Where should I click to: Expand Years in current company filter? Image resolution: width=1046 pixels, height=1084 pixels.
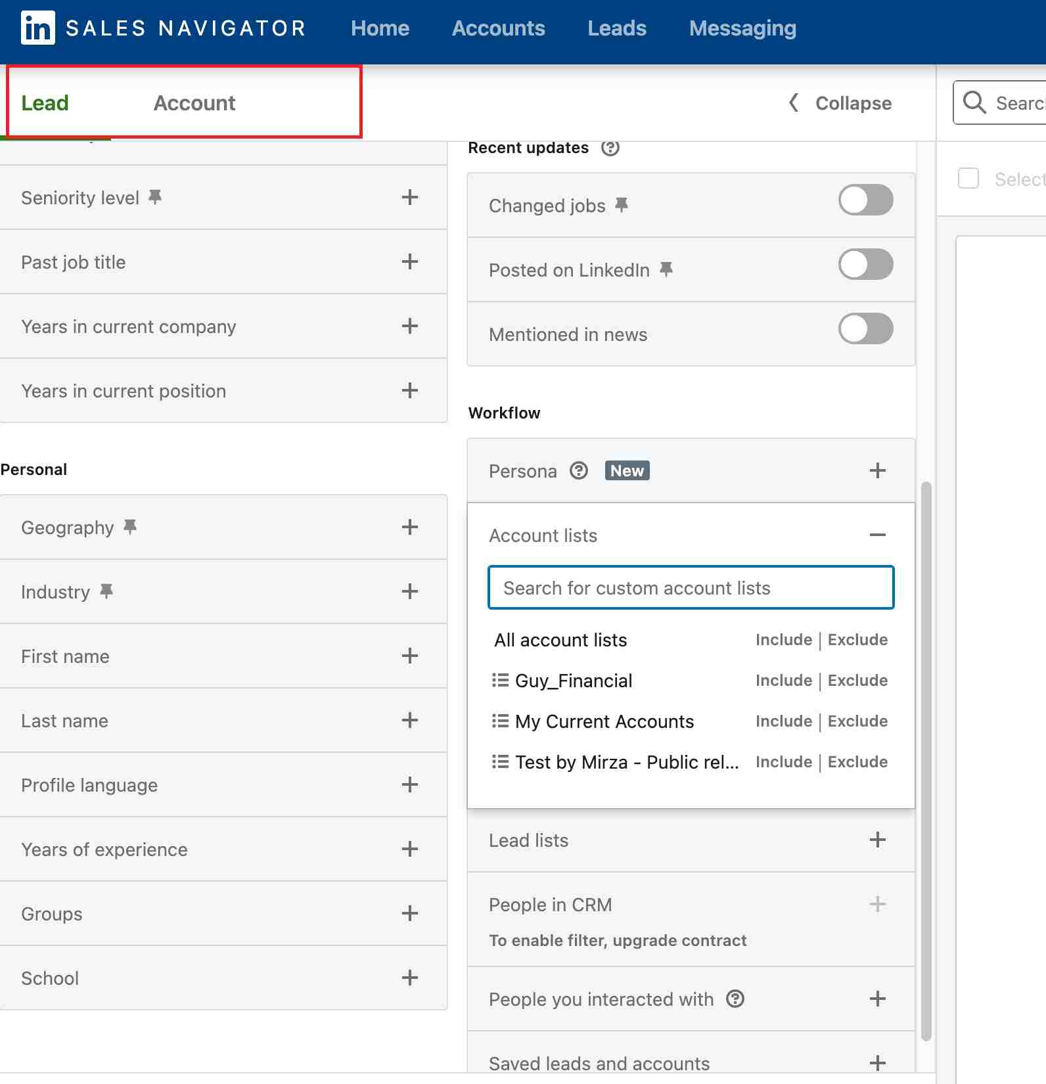click(x=410, y=326)
